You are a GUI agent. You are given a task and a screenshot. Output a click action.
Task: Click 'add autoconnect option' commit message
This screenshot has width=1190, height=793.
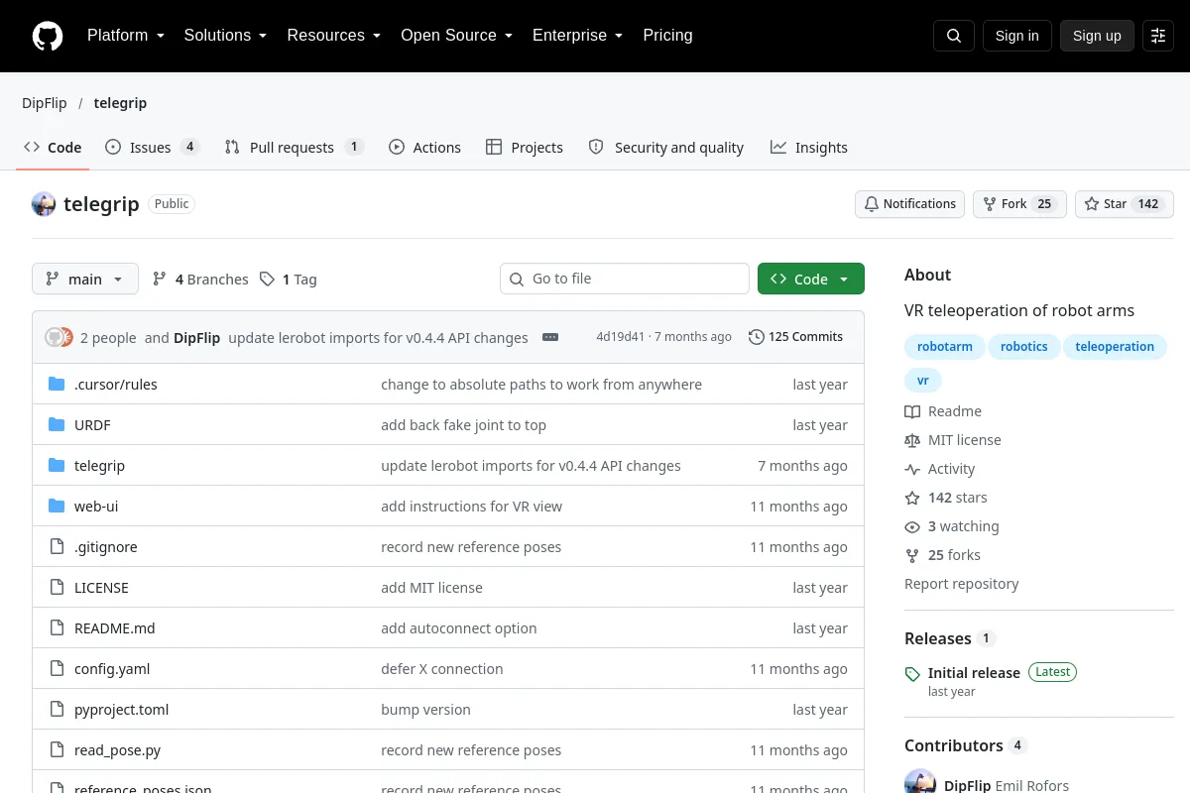click(459, 628)
